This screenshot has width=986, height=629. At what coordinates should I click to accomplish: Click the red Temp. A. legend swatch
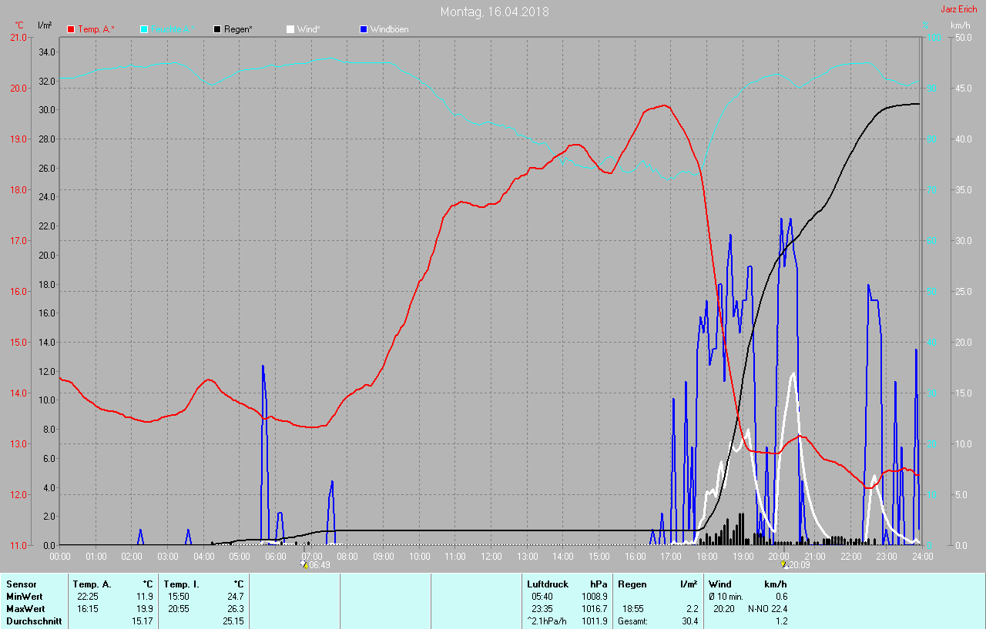point(71,29)
